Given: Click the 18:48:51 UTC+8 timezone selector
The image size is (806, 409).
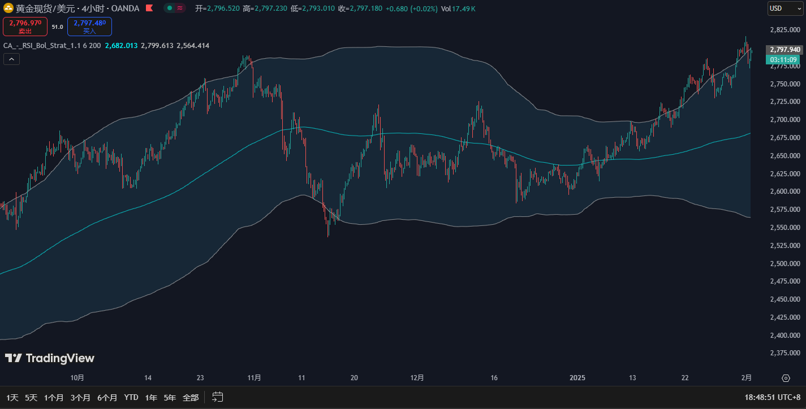Looking at the screenshot, I should click(x=772, y=398).
